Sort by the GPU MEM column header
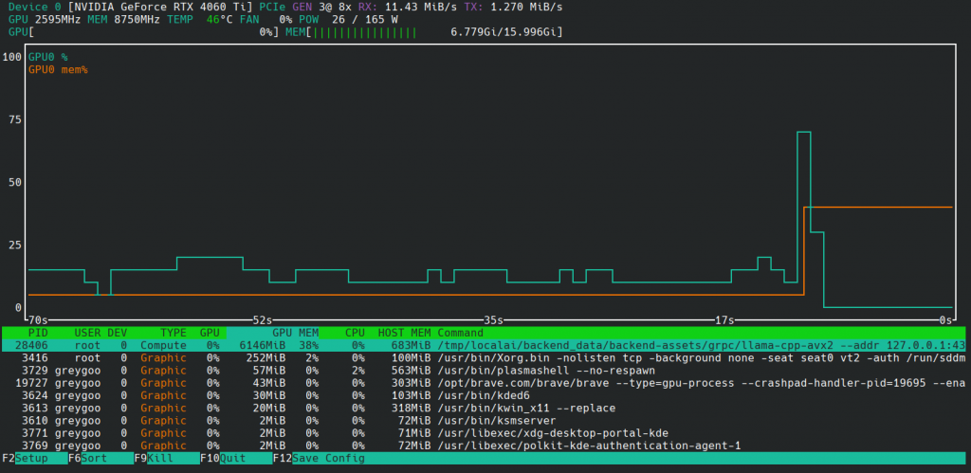Screen dimensions: 971x473 pos(295,333)
